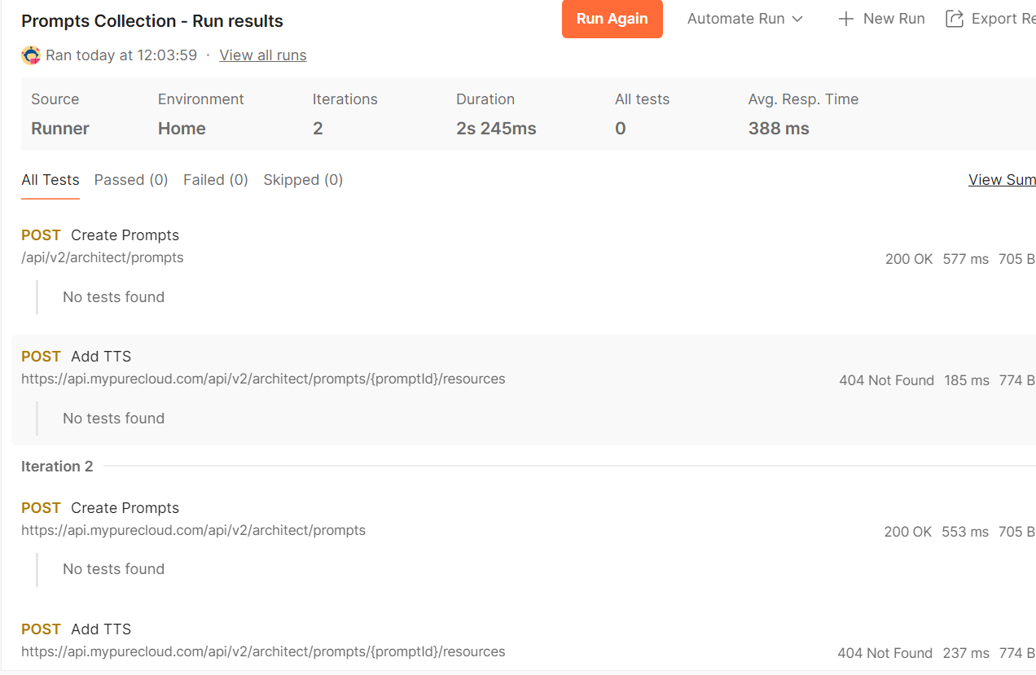Select the Add TTS request in Iteration 2
Screen dimensions: 1036x675
pyautogui.click(x=101, y=629)
